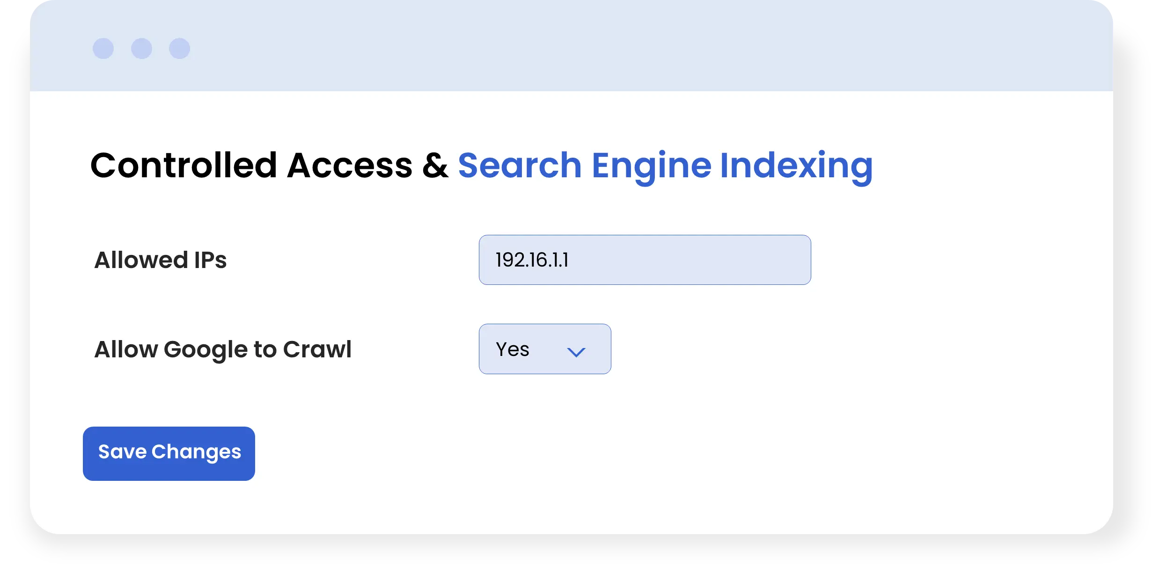
Task: Click the word Crawl in the setting label
Action: pyautogui.click(x=317, y=349)
